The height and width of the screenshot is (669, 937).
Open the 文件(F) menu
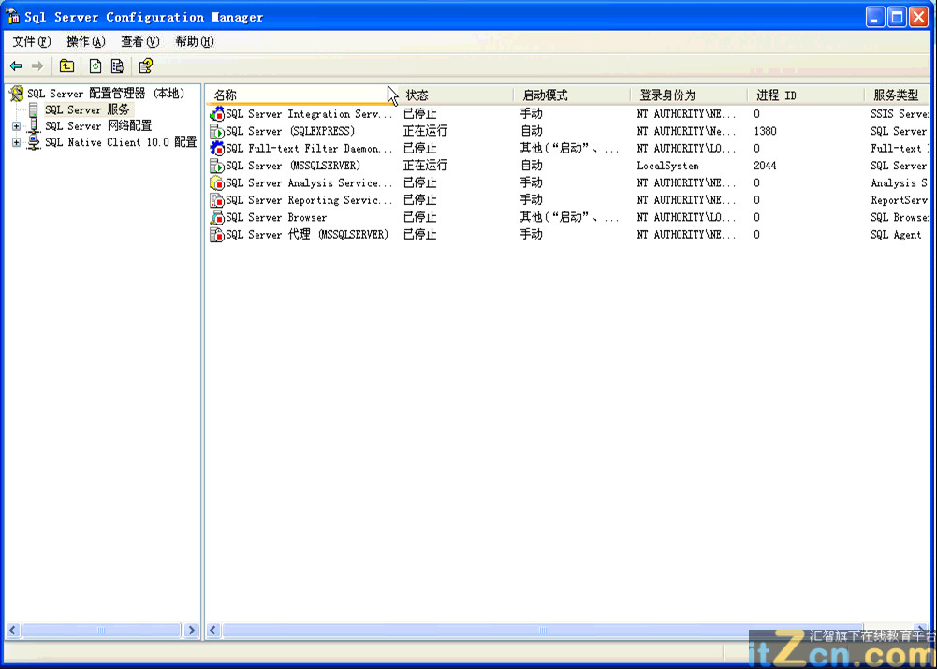(x=32, y=41)
